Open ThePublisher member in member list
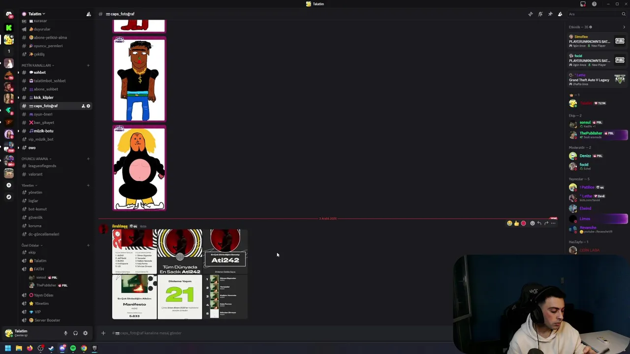The image size is (630, 354). click(598, 135)
